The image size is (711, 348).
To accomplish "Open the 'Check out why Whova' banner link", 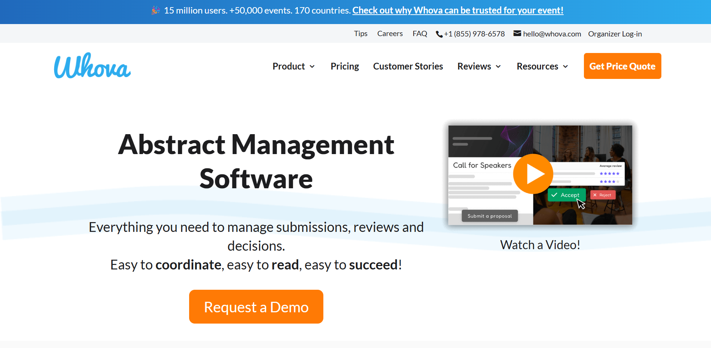I will 458,11.
